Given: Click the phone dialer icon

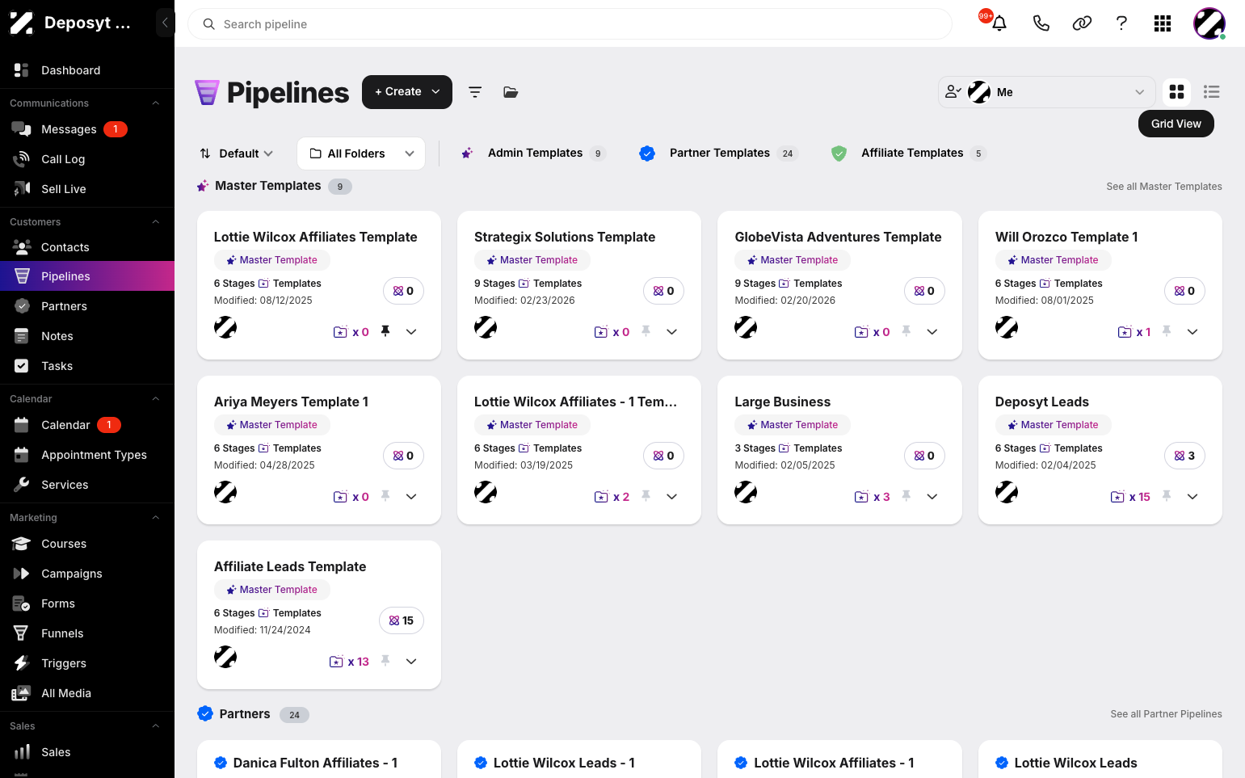Looking at the screenshot, I should tap(1041, 23).
